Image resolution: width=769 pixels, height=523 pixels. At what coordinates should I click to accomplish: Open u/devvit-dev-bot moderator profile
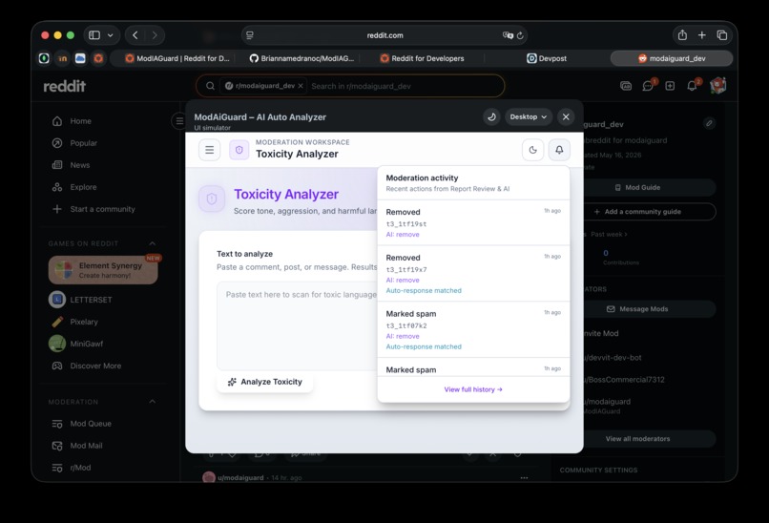coord(613,358)
